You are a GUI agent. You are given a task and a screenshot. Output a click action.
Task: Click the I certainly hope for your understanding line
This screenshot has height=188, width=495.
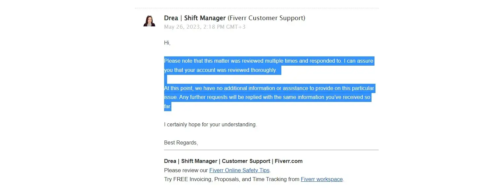coord(210,125)
